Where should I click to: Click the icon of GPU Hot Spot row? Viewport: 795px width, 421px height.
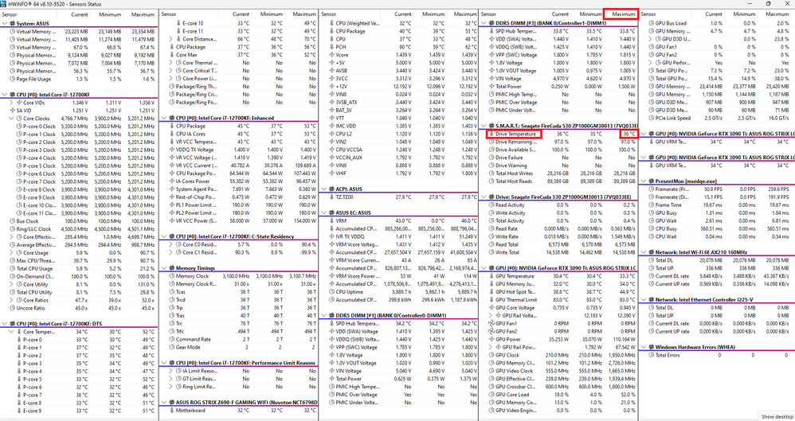pos(491,292)
